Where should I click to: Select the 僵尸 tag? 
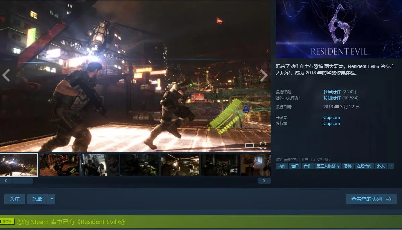pyautogui.click(x=295, y=166)
